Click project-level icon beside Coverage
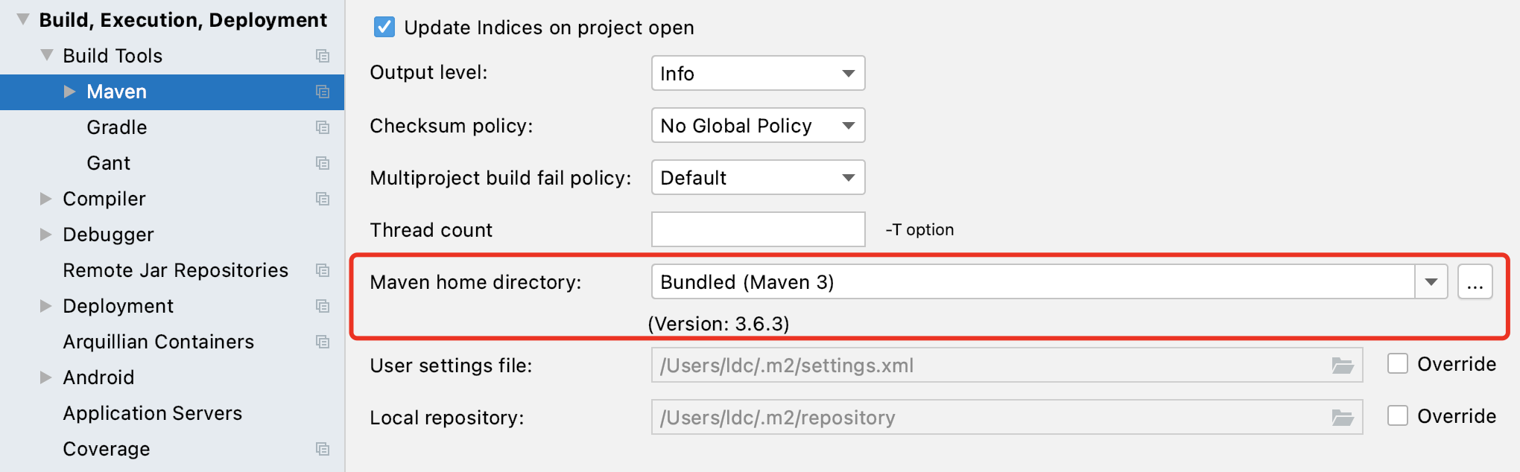The height and width of the screenshot is (472, 1520). coord(323,449)
